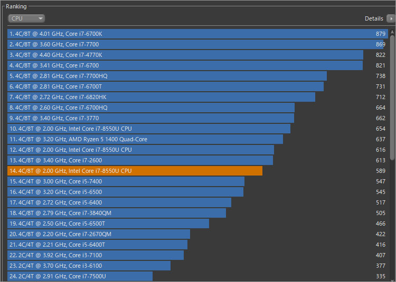The width and height of the screenshot is (396, 282).
Task: Click the score value 822
Action: (x=380, y=55)
